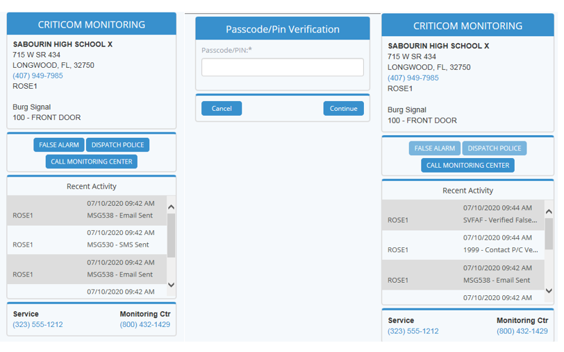The image size is (564, 352).
Task: Click scrollbar thumb in right Recent Activity
Action: pos(549,234)
